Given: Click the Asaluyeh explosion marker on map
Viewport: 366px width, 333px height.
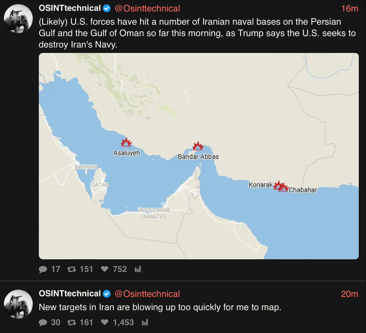Looking at the screenshot, I should pyautogui.click(x=126, y=142).
